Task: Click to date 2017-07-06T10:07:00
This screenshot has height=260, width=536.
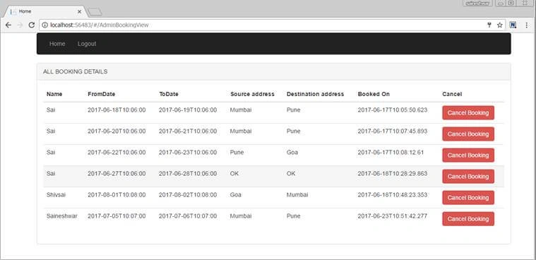Action: (x=188, y=216)
